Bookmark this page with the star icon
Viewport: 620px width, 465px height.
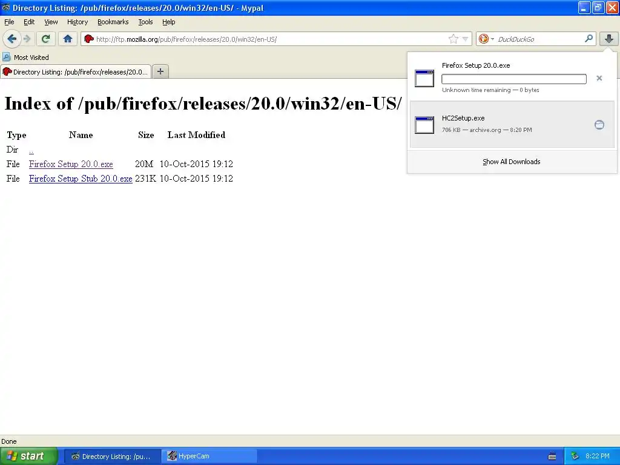(x=453, y=39)
